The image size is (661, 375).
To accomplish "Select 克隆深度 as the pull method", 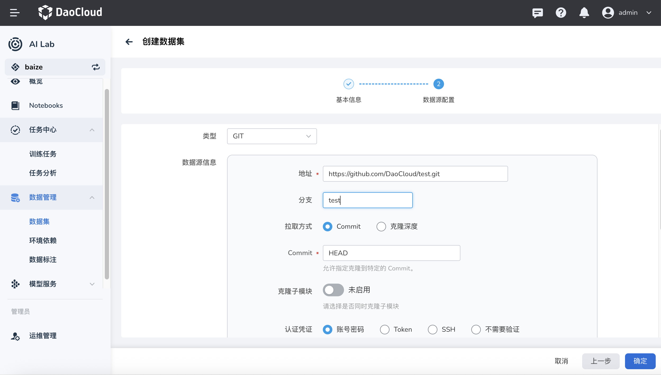I will (381, 226).
